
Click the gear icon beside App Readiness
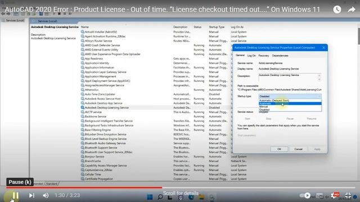pyautogui.click(x=83, y=58)
